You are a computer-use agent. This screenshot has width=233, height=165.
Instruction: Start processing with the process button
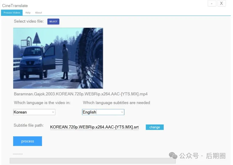coord(27,141)
